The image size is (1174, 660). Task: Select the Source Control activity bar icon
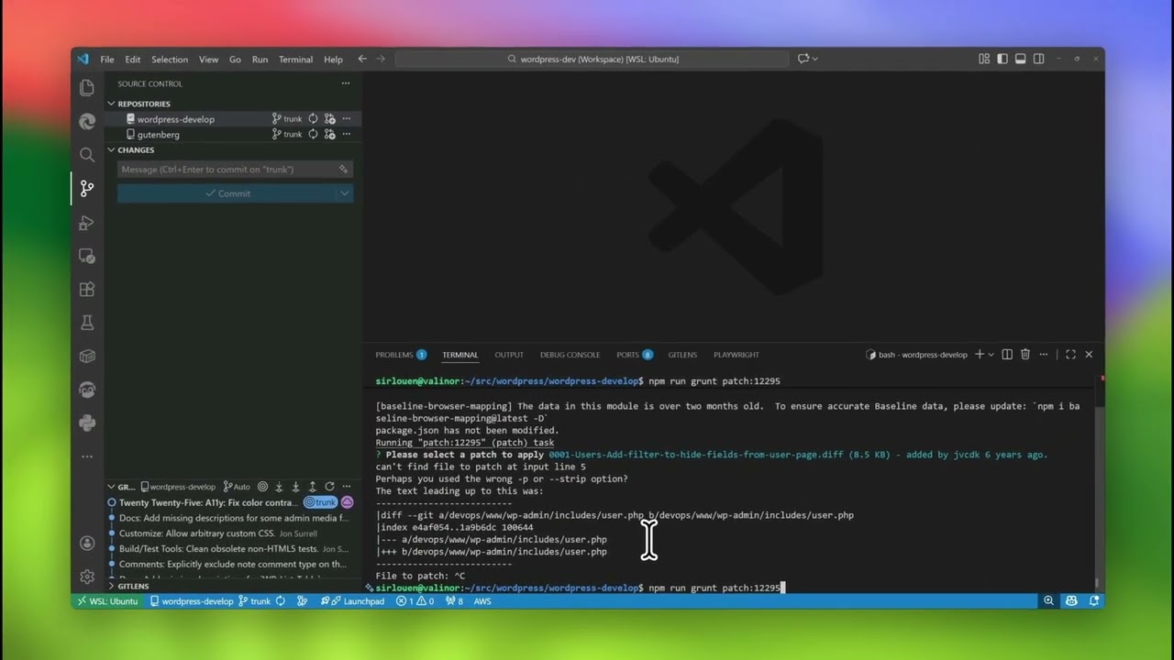point(87,189)
